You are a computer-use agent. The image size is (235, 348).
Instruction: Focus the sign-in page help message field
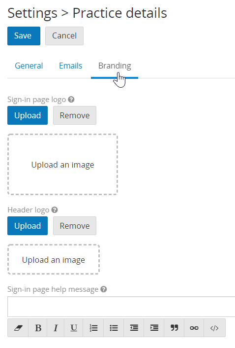coord(121,307)
